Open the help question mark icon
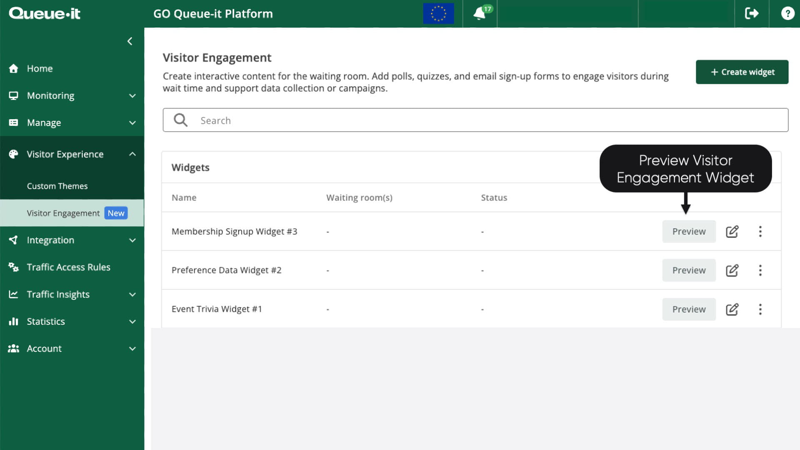Image resolution: width=800 pixels, height=450 pixels. pos(787,13)
